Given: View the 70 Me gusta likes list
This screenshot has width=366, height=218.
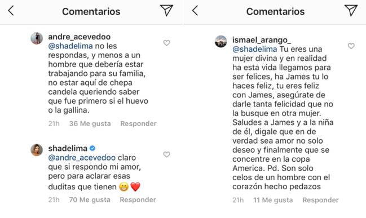Looking at the screenshot, I should (90, 200).
